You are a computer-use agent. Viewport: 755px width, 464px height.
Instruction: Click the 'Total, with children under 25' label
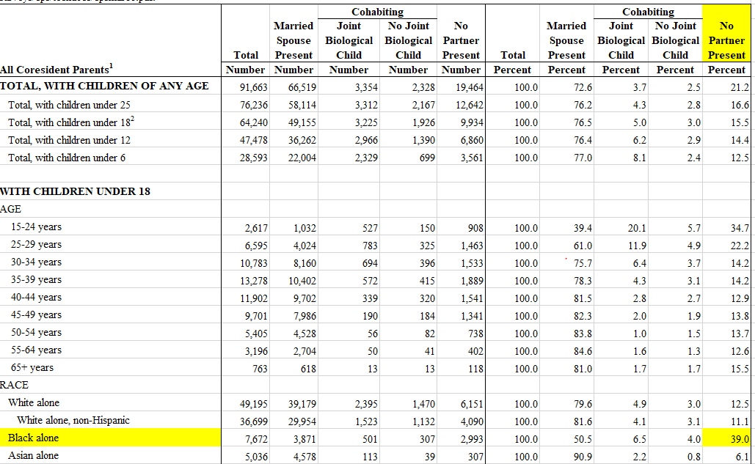[69, 105]
